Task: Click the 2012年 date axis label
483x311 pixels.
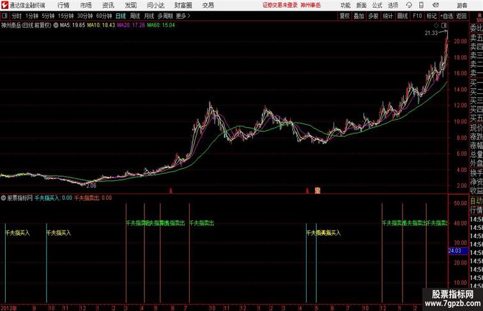Action: pos(9,308)
